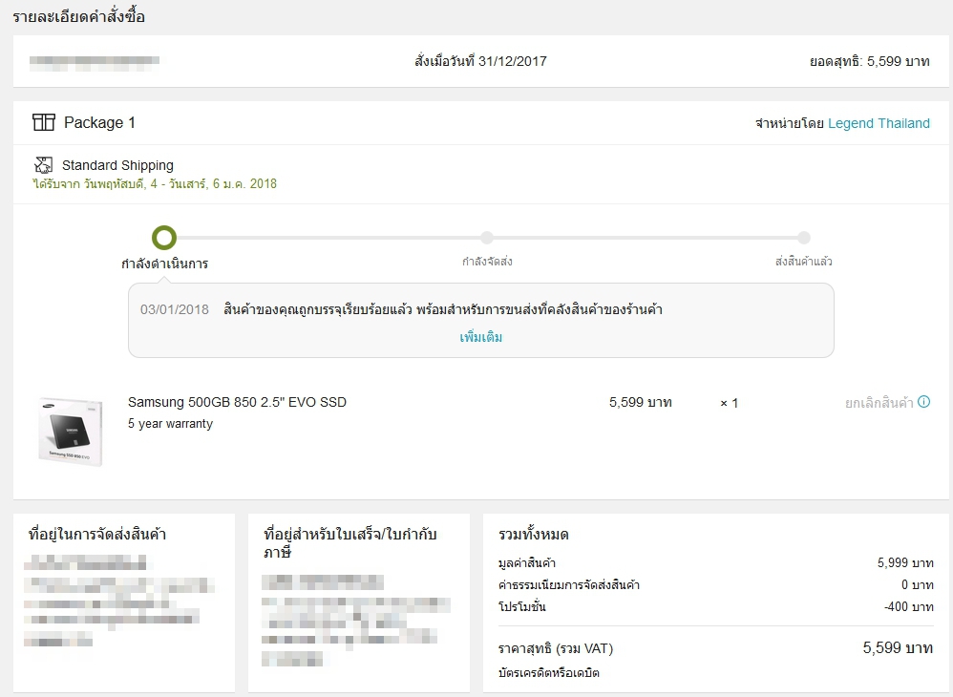
Task: Open the Legend Thailand seller link
Action: (879, 123)
